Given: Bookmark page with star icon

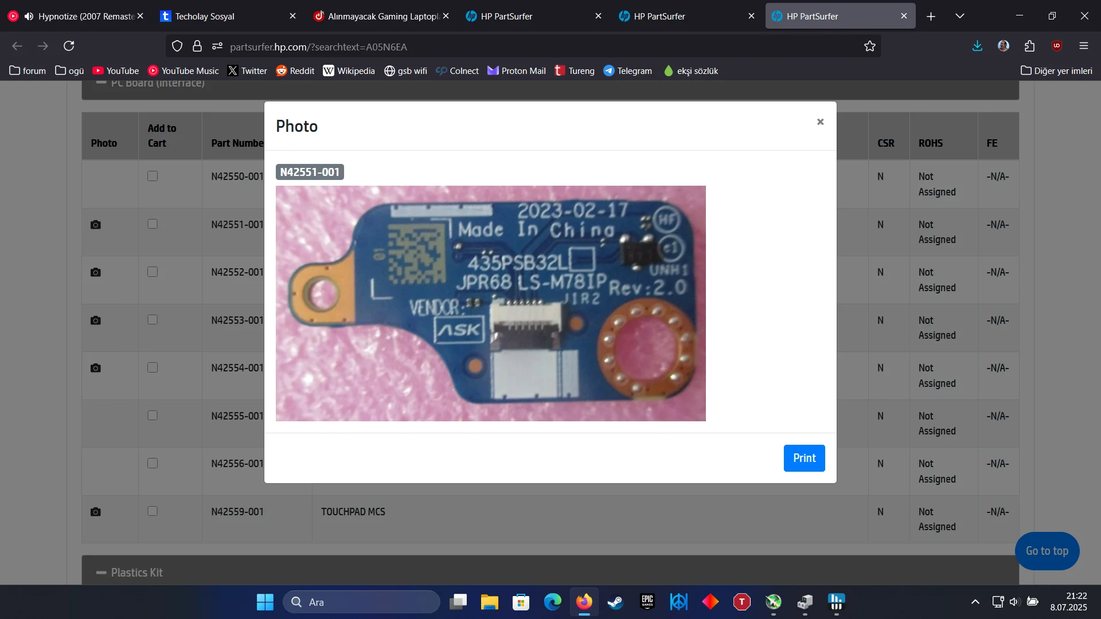Looking at the screenshot, I should pyautogui.click(x=869, y=46).
